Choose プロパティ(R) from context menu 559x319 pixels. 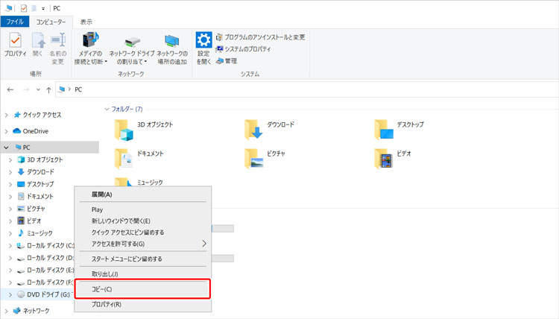142,304
